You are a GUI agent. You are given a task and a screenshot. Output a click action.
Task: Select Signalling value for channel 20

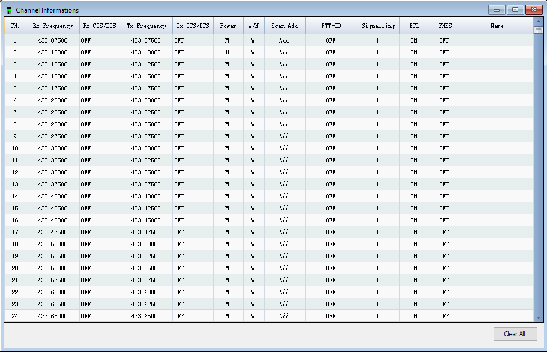point(377,268)
